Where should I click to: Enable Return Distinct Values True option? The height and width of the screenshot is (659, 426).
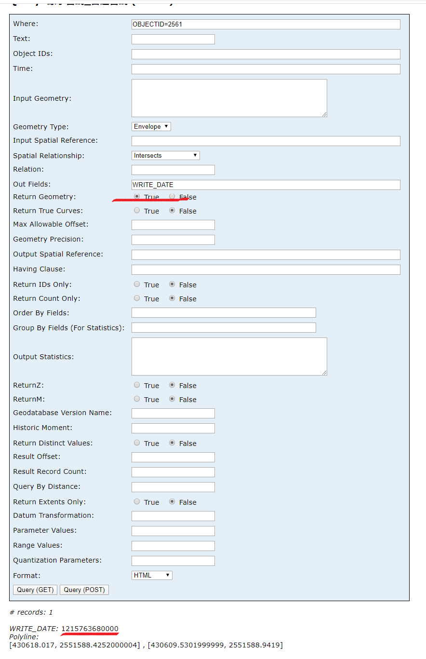[137, 443]
